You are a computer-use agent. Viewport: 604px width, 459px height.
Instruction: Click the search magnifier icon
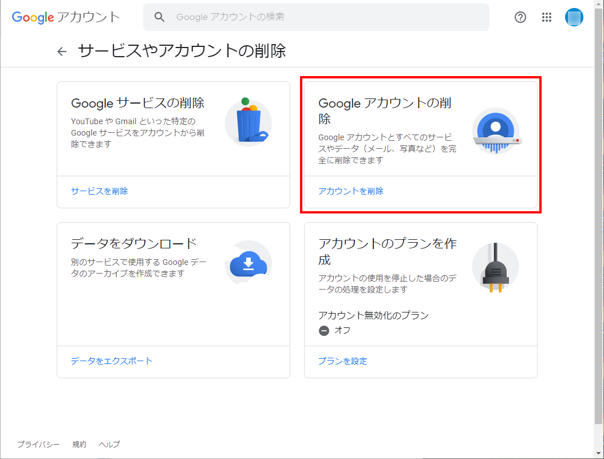click(159, 17)
